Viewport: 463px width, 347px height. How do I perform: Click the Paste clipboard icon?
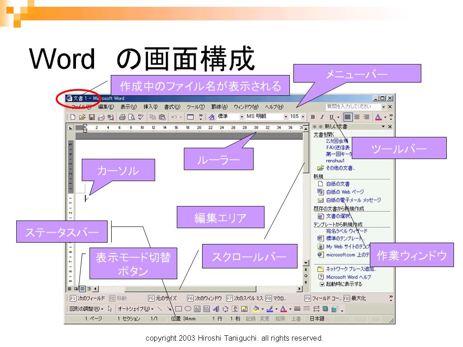tap(162, 117)
